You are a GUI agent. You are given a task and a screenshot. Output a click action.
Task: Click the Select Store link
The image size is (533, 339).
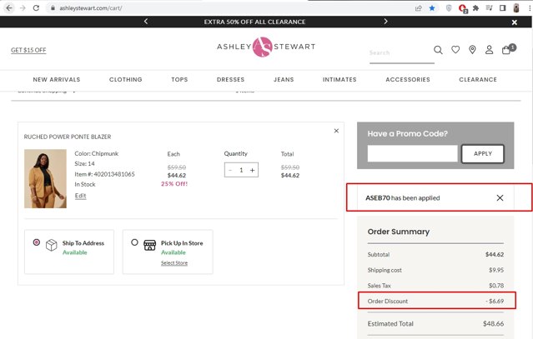(174, 263)
